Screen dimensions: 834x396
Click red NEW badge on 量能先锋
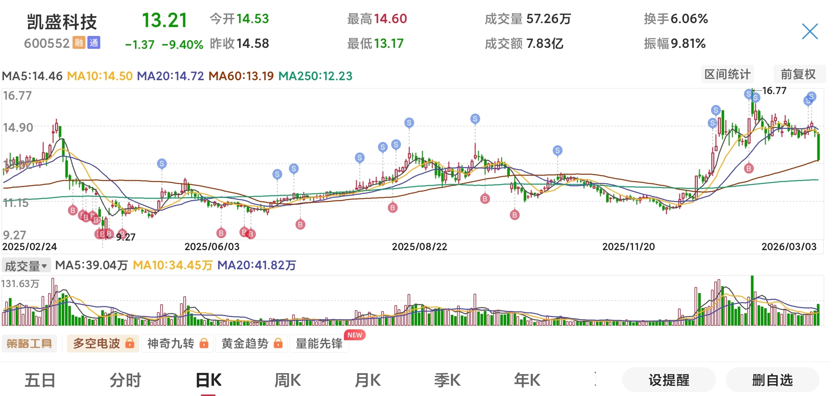(x=355, y=335)
